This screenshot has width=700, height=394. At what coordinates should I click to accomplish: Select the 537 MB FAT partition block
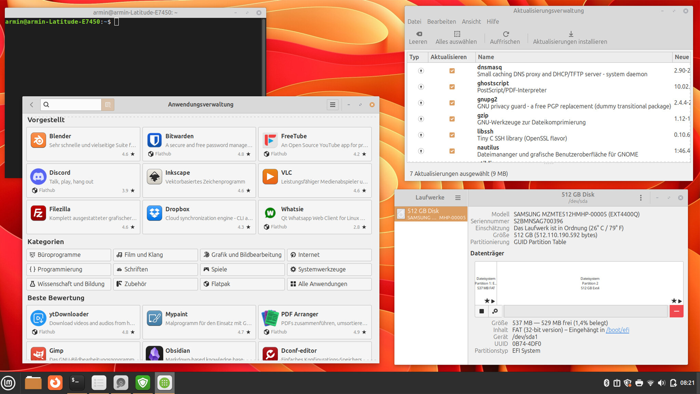pos(486,283)
